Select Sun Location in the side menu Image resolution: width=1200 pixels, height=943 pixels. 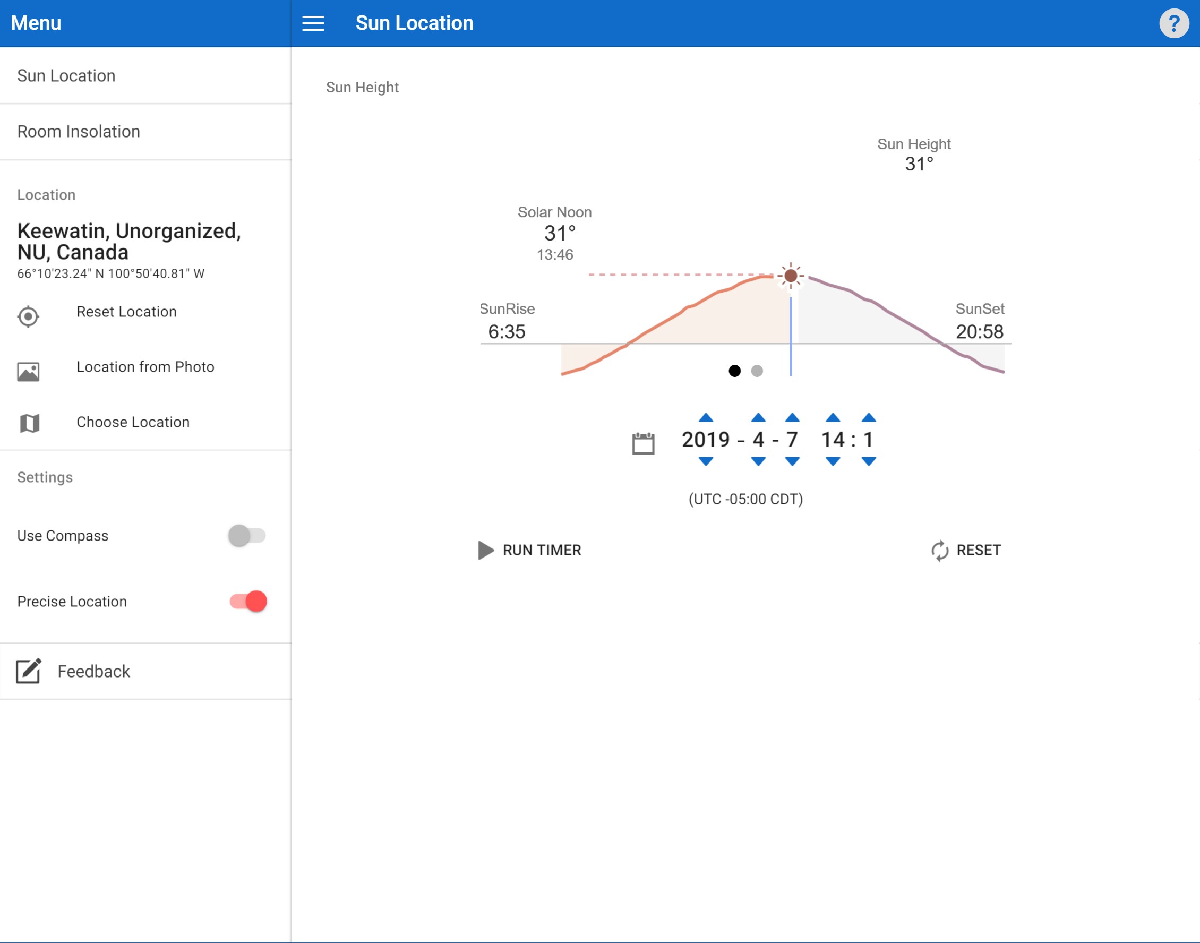(x=66, y=75)
